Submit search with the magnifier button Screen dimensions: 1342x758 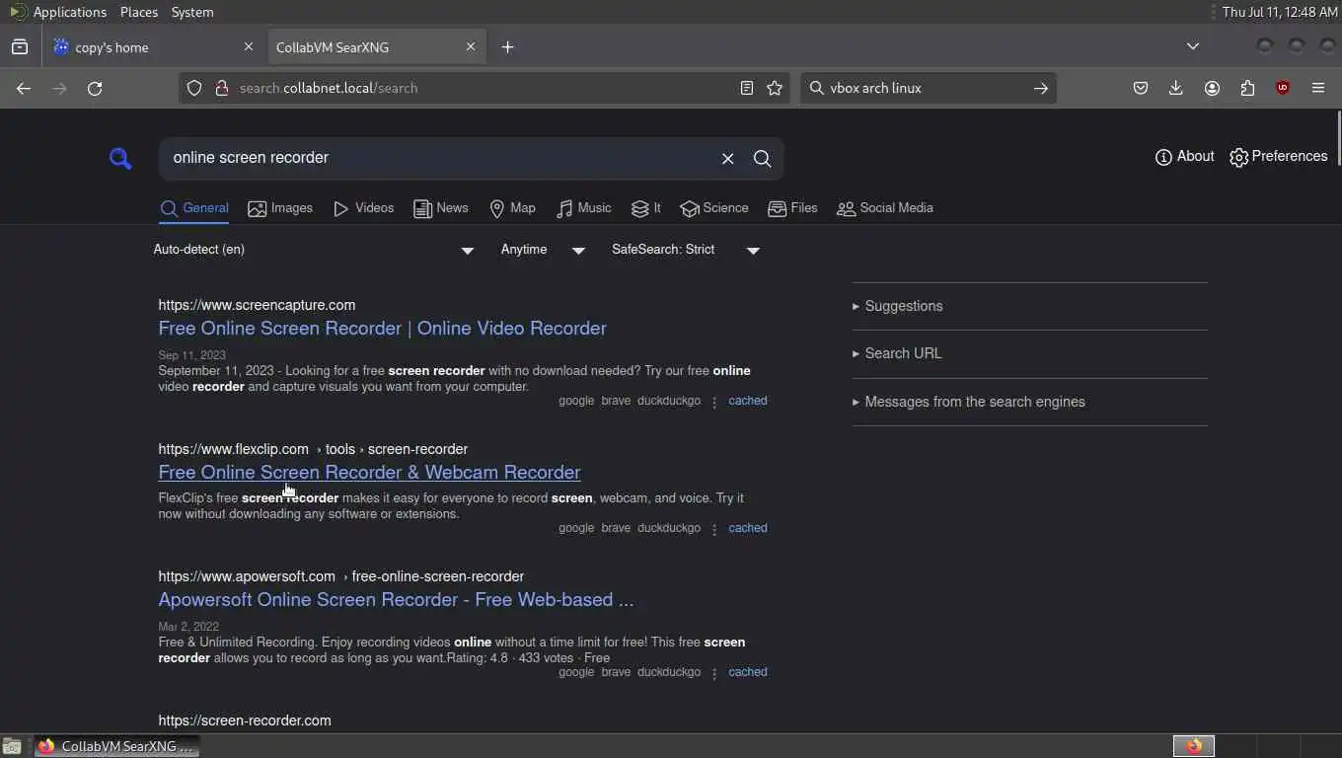point(762,159)
